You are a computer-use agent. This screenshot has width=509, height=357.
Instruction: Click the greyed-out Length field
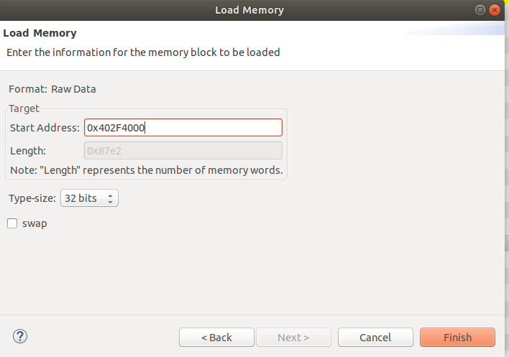pos(183,151)
